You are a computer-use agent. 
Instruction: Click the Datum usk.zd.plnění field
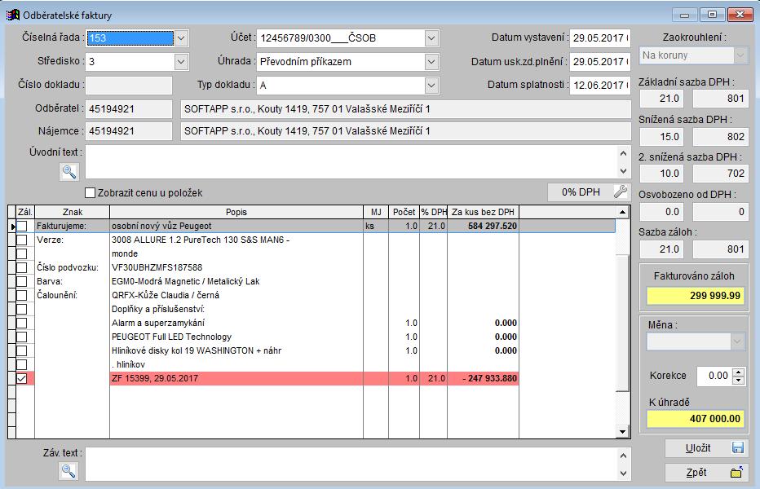coord(600,62)
